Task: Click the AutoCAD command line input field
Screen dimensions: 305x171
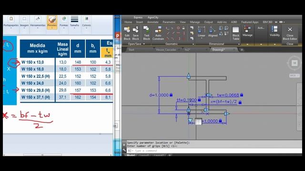Action: click(214, 151)
